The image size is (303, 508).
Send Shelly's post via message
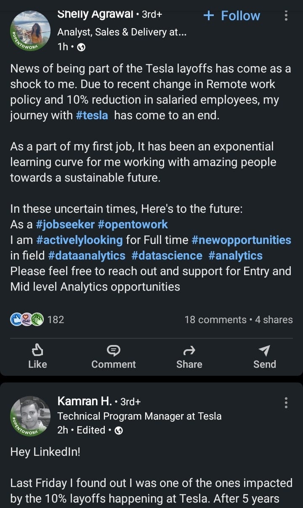264,356
